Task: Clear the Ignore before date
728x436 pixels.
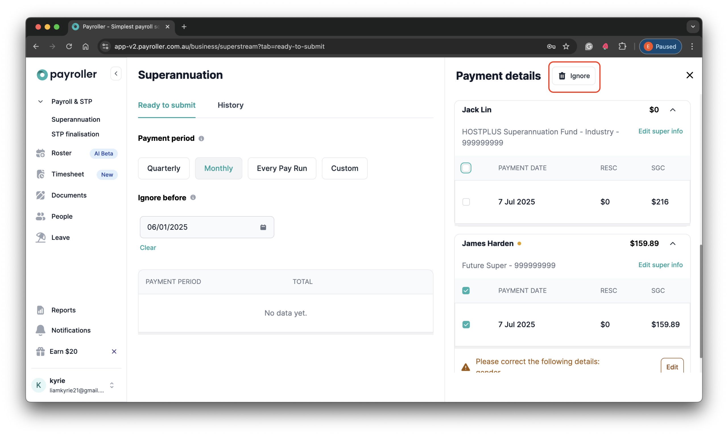Action: pos(148,248)
